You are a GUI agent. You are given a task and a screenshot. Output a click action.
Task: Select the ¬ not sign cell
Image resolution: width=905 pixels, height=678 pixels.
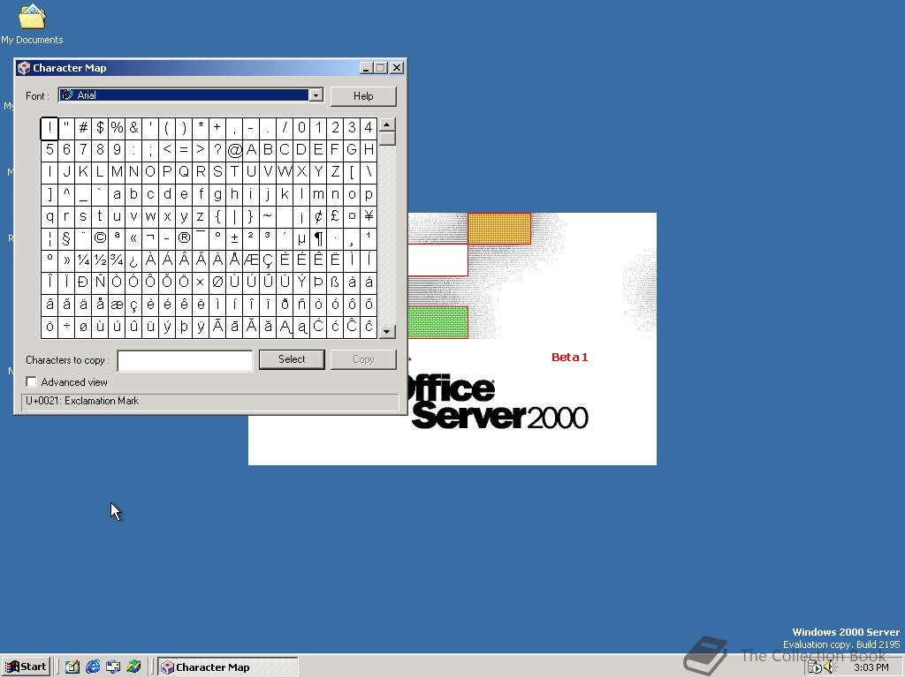(150, 238)
